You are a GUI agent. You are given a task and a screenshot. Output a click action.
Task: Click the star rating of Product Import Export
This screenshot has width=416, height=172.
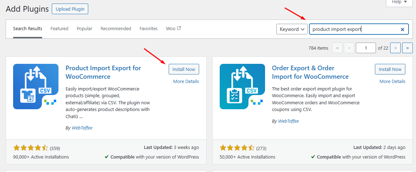point(31,148)
